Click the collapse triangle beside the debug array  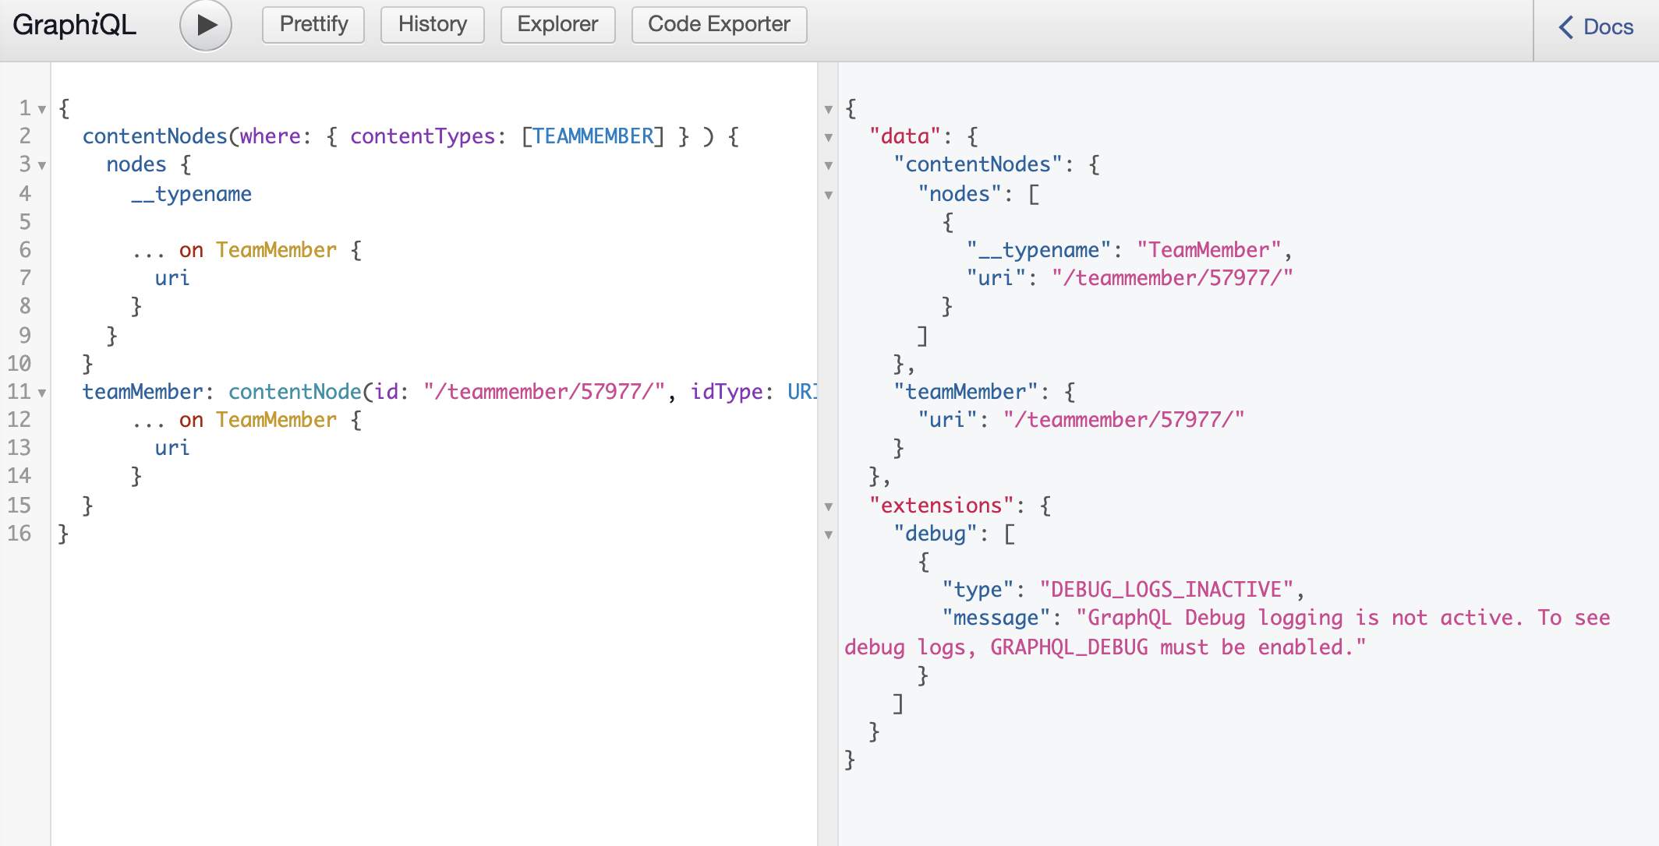829,535
